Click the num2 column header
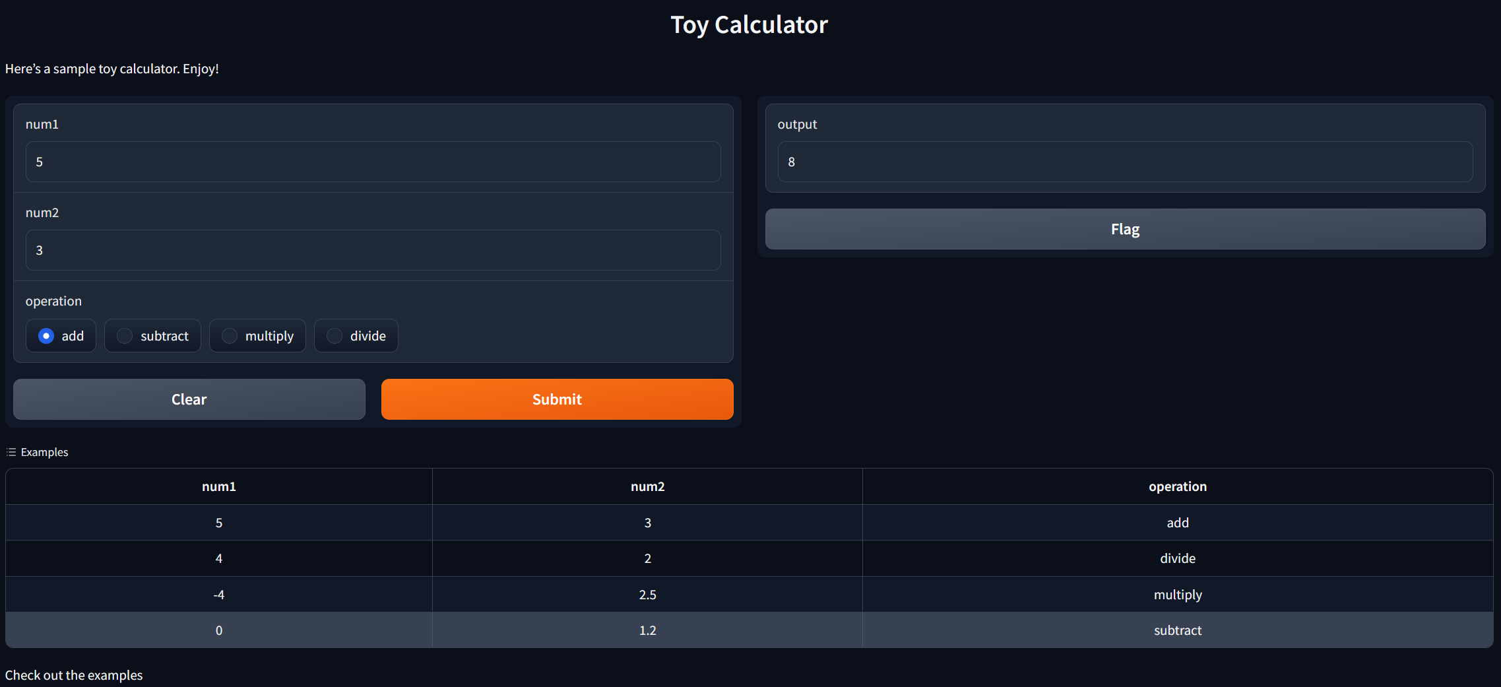Viewport: 1501px width, 687px height. [x=647, y=486]
